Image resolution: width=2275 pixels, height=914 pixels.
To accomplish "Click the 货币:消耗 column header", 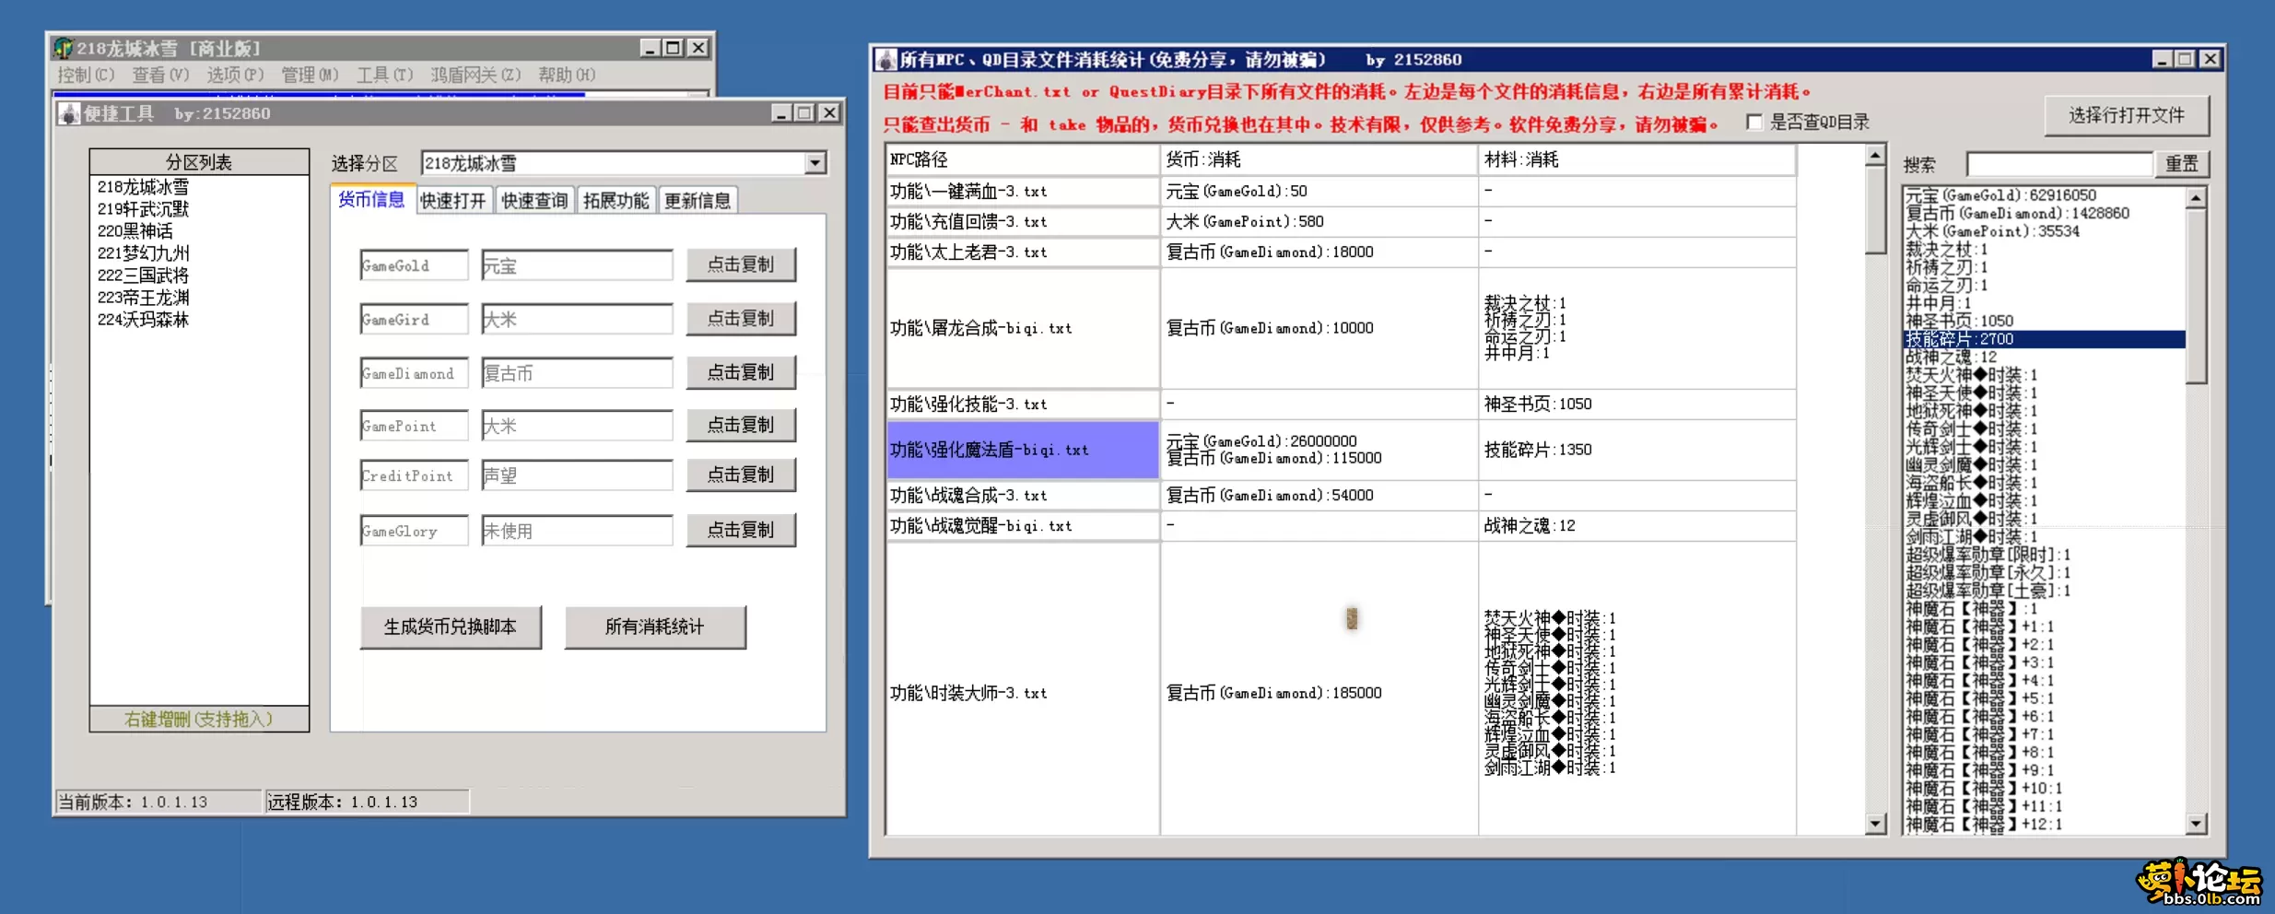I will [1319, 160].
